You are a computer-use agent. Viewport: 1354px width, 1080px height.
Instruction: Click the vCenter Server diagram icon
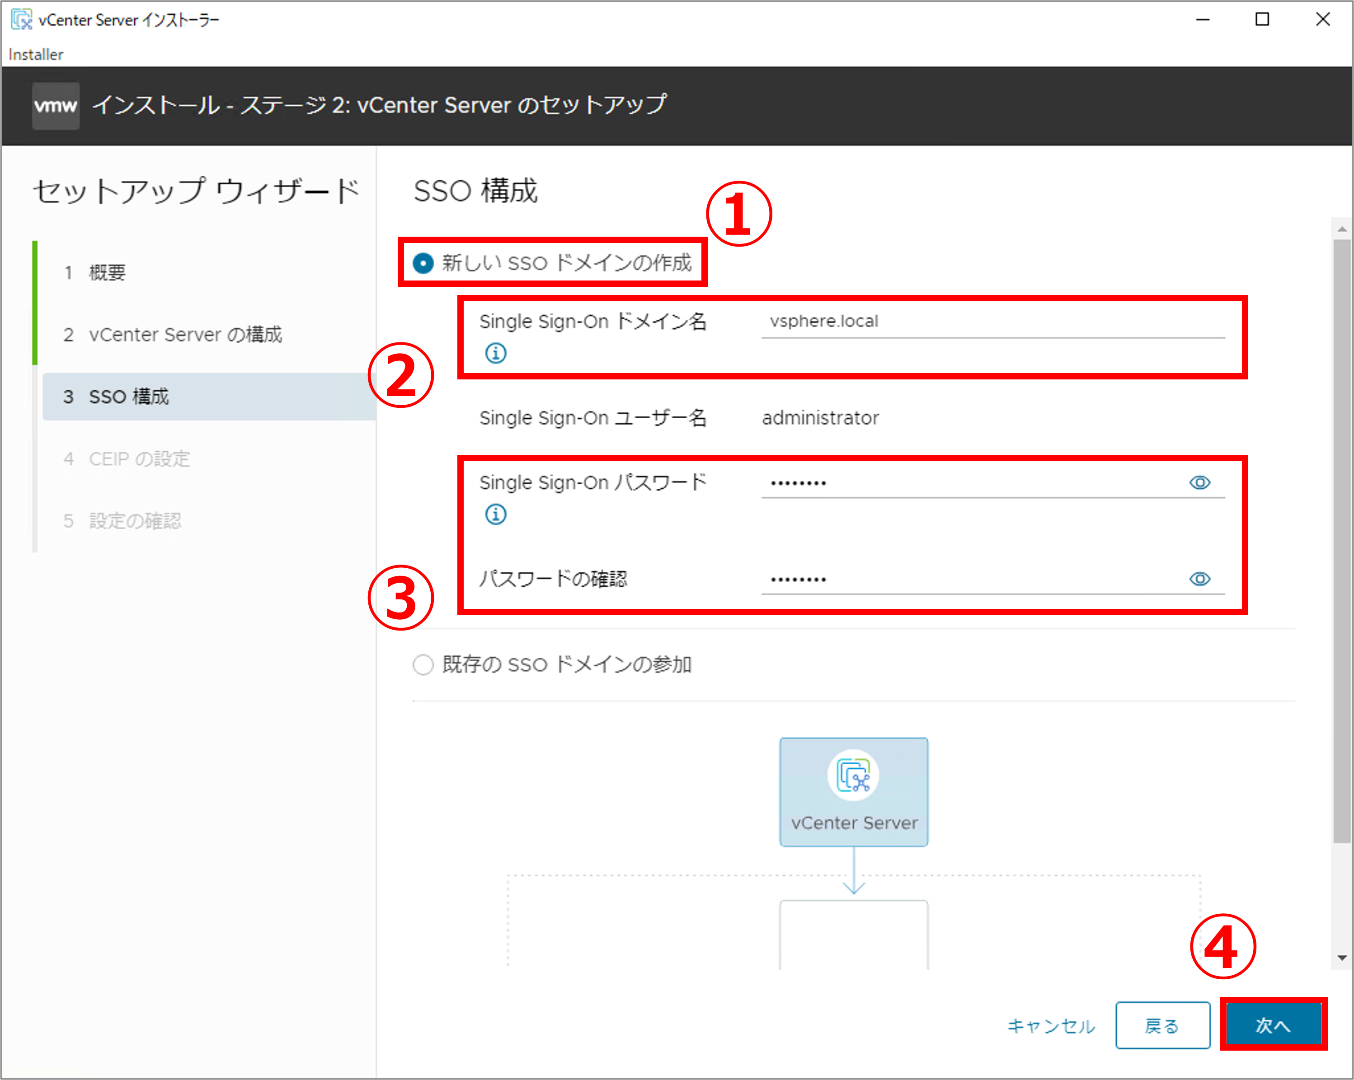click(853, 776)
